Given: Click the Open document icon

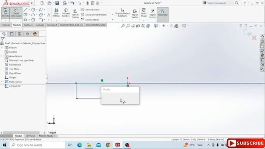Looking at the screenshot, I should [49, 3].
